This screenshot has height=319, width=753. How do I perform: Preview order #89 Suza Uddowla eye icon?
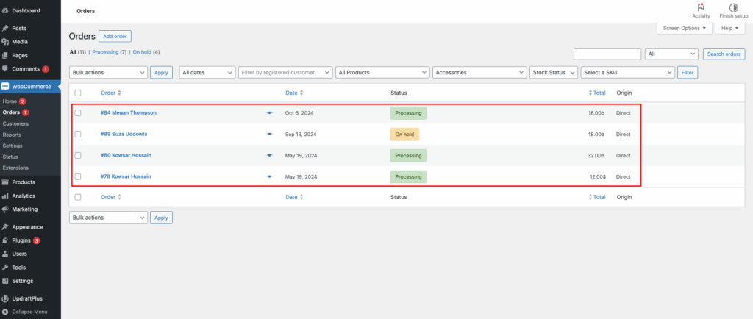click(269, 135)
